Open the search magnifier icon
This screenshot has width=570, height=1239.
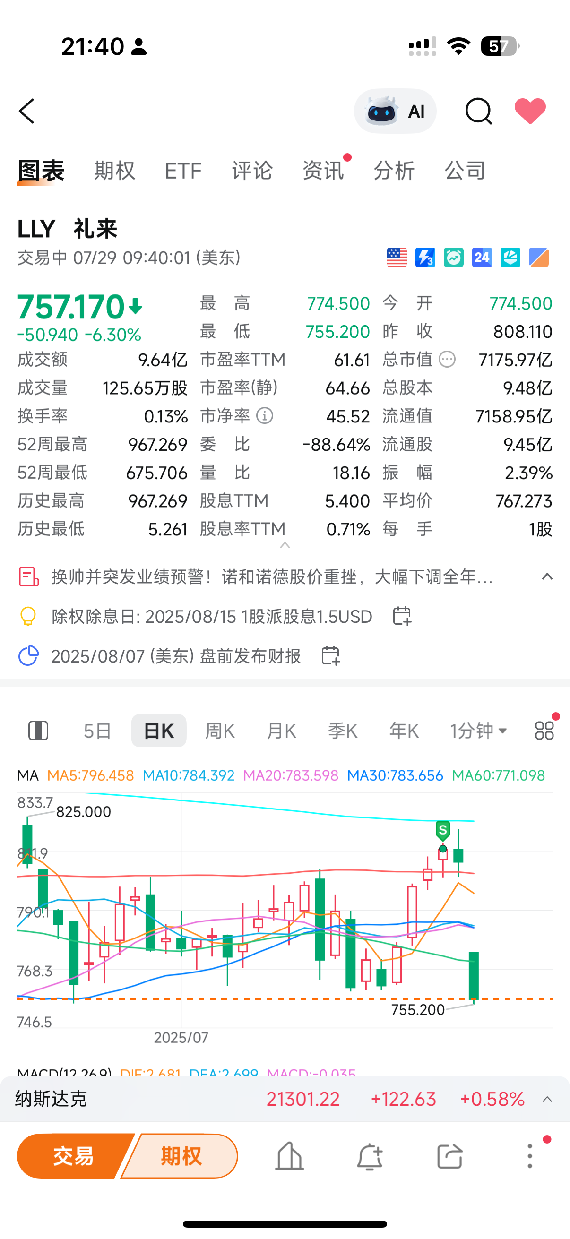coord(479,111)
